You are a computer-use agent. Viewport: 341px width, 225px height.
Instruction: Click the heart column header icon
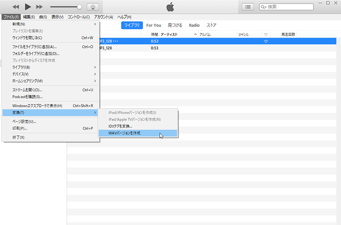coord(266,35)
